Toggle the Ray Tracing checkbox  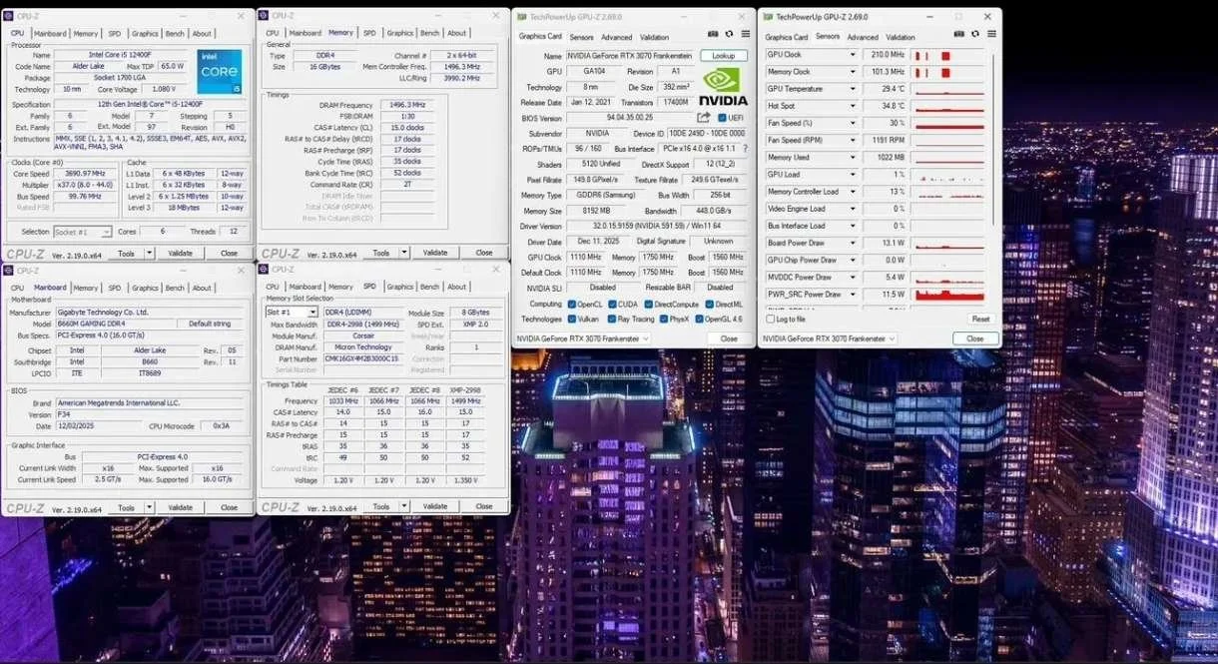(610, 320)
